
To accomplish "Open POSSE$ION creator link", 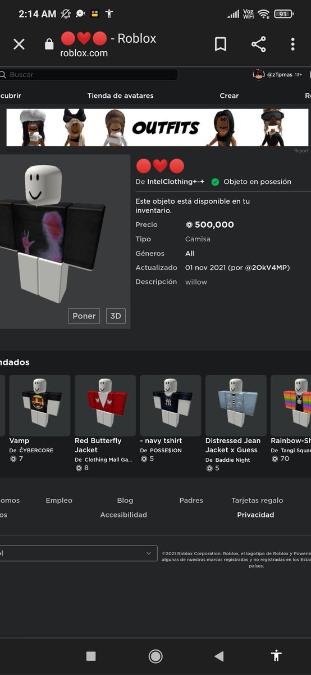I will [166, 451].
